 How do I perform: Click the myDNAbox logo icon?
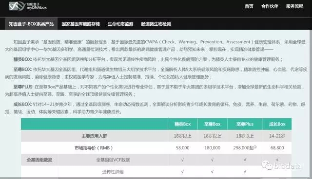(18, 6)
